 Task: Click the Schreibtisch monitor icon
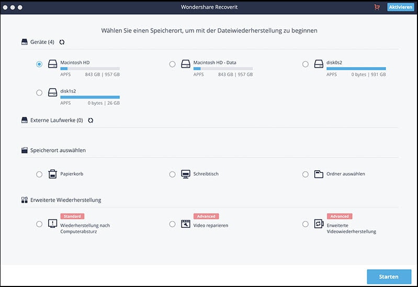186,174
